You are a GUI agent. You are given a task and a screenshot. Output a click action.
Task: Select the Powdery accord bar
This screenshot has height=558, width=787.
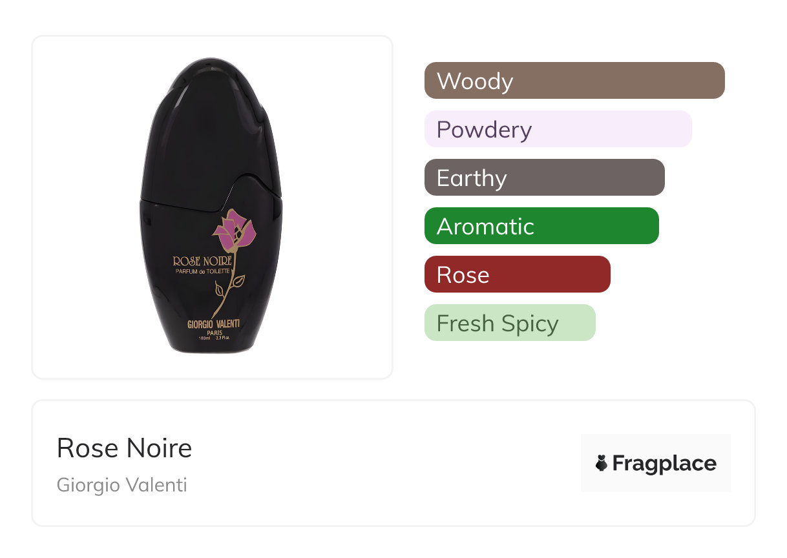558,129
